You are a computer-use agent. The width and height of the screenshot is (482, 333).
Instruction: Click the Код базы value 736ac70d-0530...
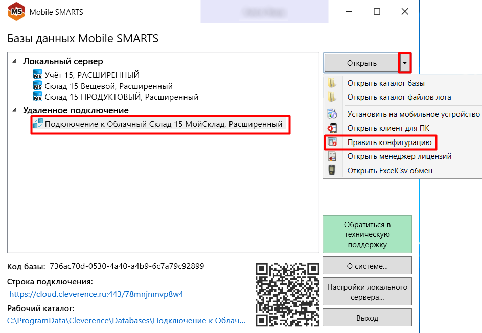[127, 266]
